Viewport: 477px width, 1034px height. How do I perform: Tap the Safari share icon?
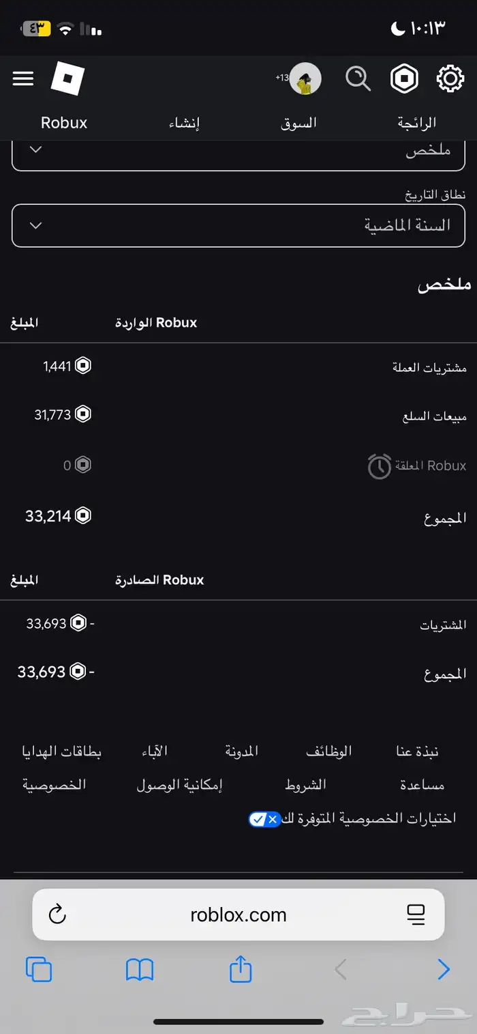(241, 969)
